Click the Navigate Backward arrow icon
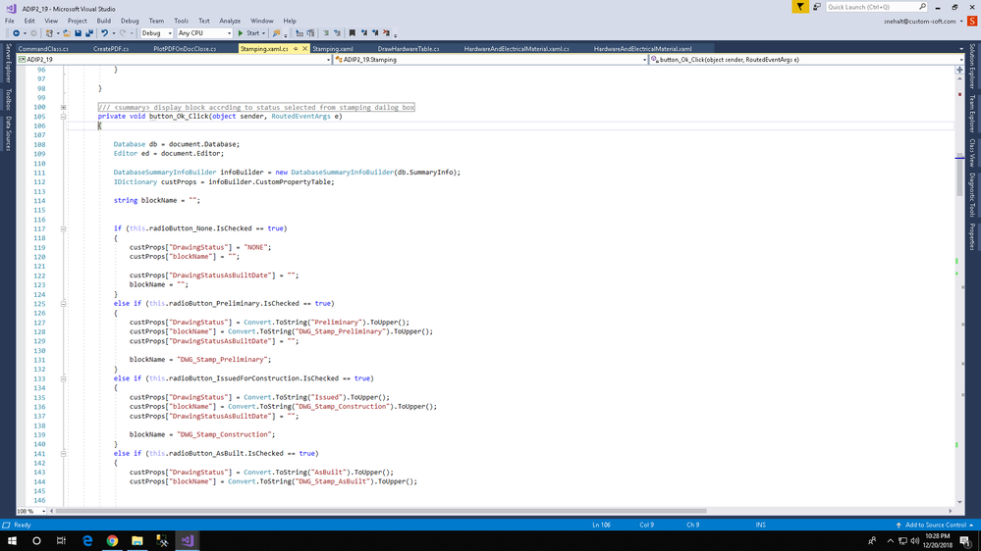The image size is (981, 551). 16,33
